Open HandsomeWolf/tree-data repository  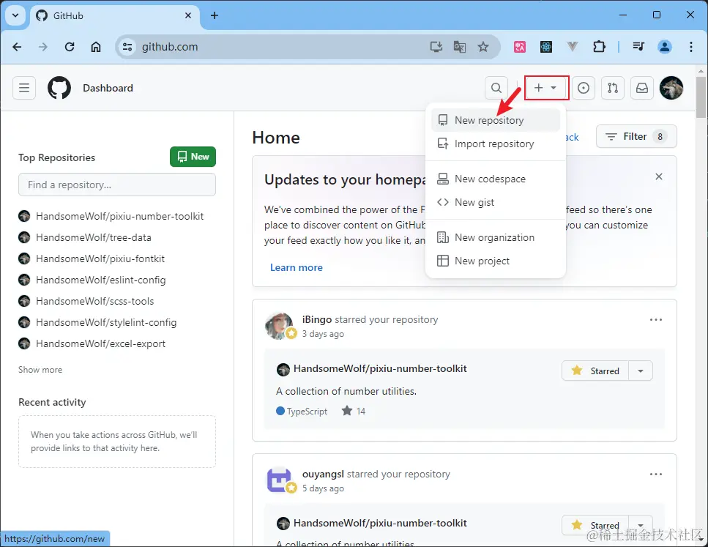pos(94,237)
